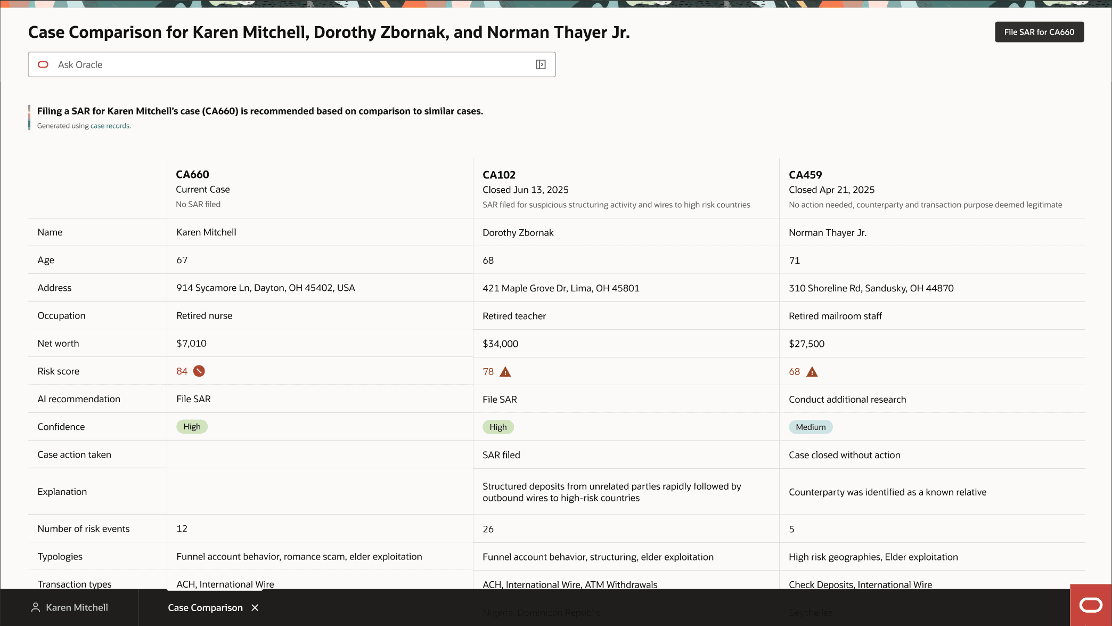The width and height of the screenshot is (1112, 626).
Task: Click the High confidence badge for CA102
Action: (x=498, y=427)
